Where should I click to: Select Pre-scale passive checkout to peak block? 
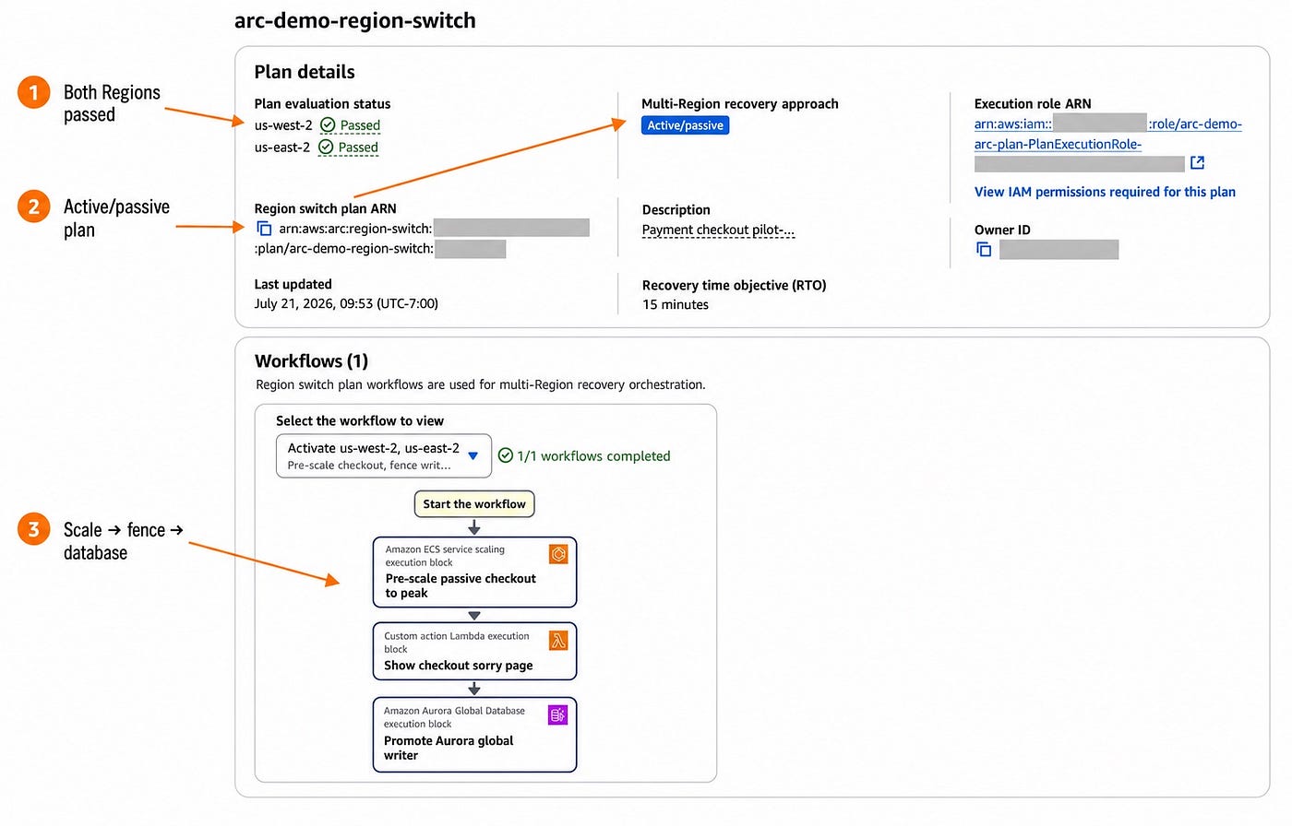(474, 572)
